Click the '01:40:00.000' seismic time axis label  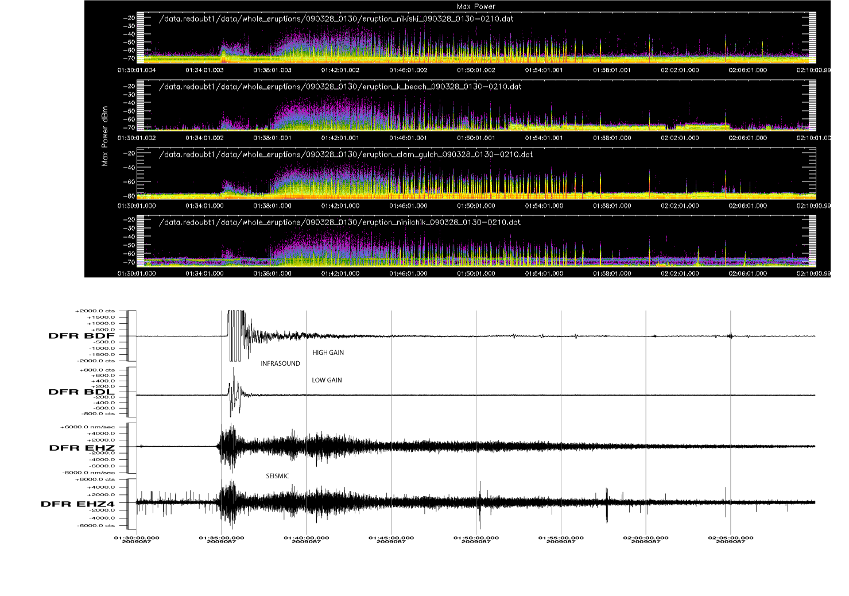point(307,538)
